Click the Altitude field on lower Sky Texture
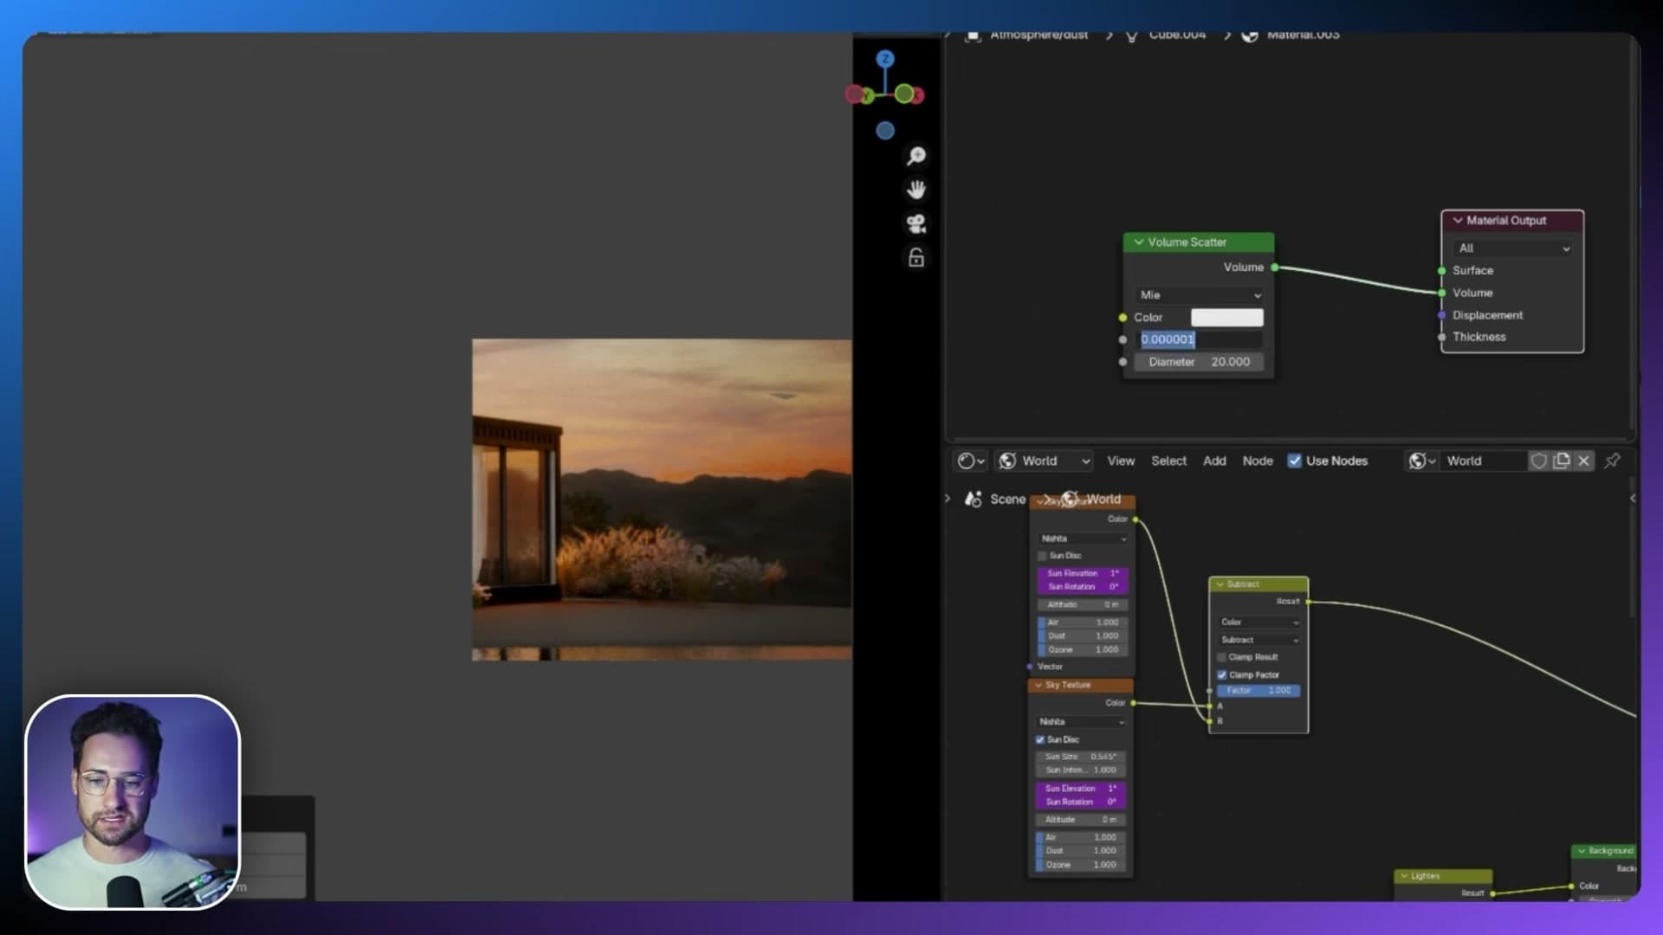 coord(1081,820)
